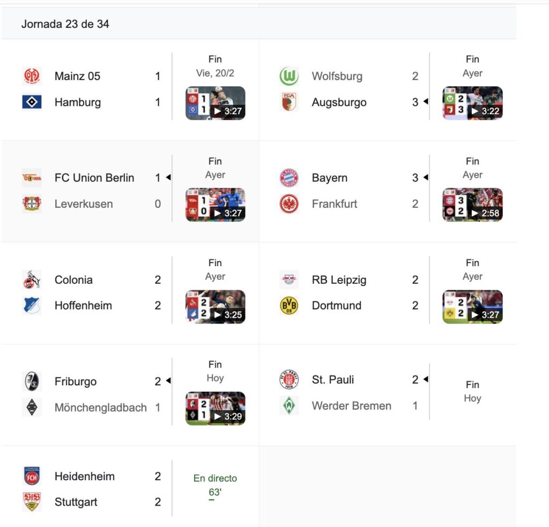Click the Stuttgart VfB crest
Image resolution: width=549 pixels, height=527 pixels.
click(x=32, y=502)
